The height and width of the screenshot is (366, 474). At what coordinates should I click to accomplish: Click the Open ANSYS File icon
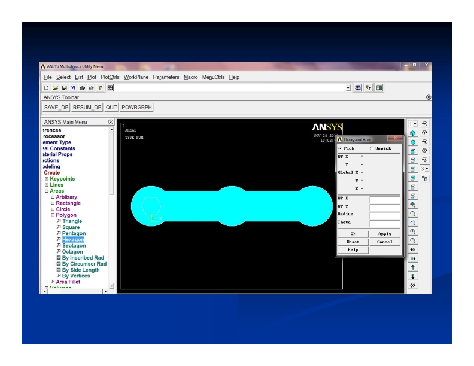[x=56, y=88]
